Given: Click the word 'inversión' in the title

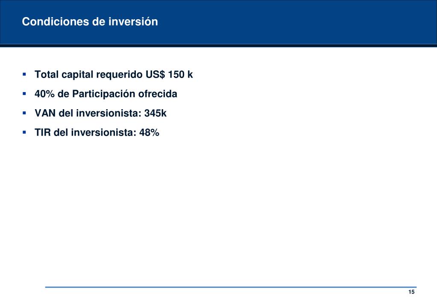Looking at the screenshot, I should pyautogui.click(x=133, y=22).
